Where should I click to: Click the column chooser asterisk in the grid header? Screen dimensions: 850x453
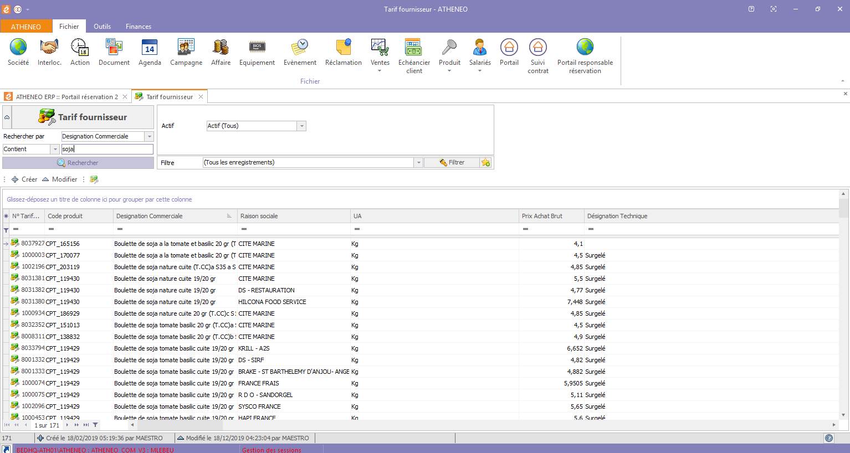(6, 216)
